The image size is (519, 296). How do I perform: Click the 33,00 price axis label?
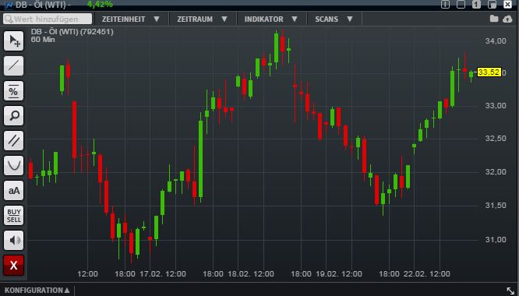click(x=496, y=106)
